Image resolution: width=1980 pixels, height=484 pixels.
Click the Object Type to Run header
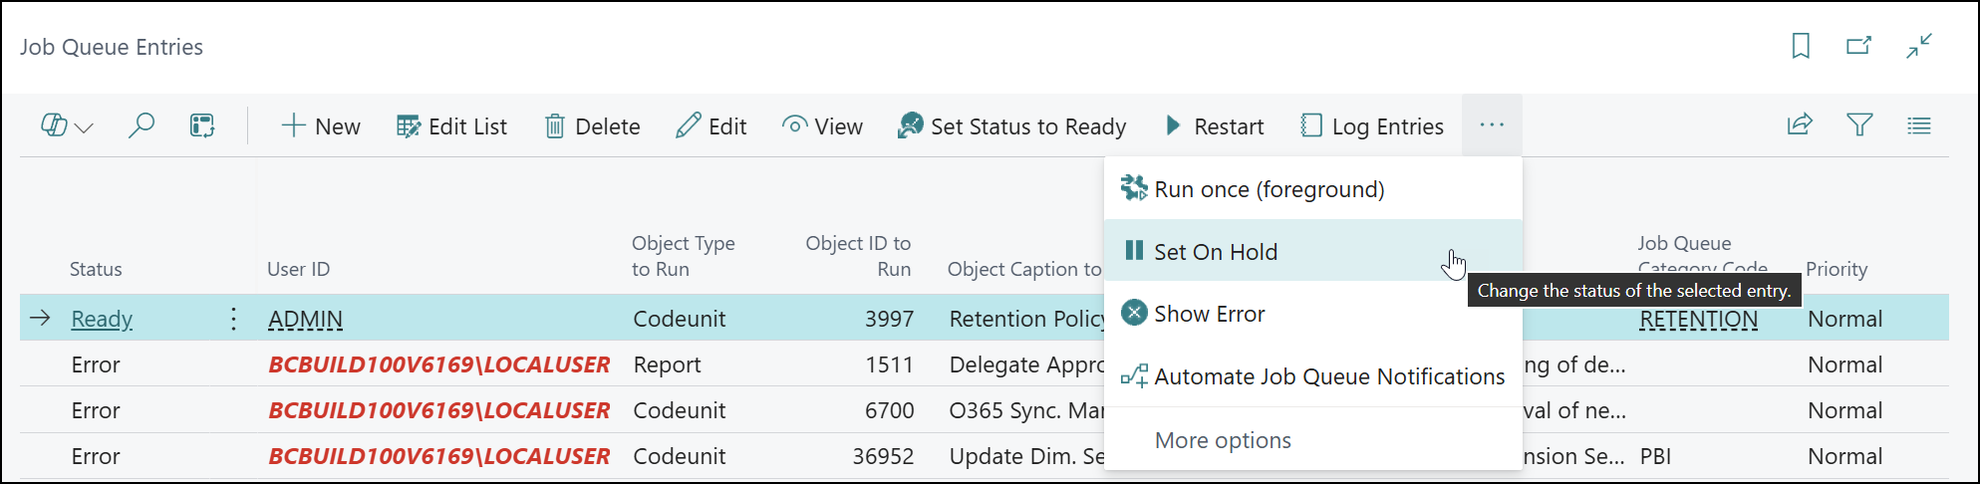(683, 256)
